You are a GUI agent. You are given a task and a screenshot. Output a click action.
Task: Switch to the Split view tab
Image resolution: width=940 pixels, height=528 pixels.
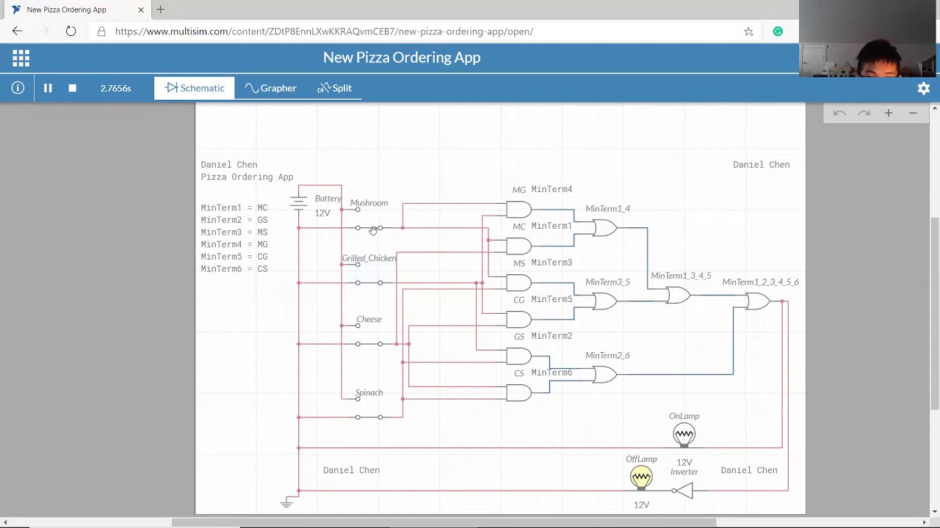(x=334, y=88)
